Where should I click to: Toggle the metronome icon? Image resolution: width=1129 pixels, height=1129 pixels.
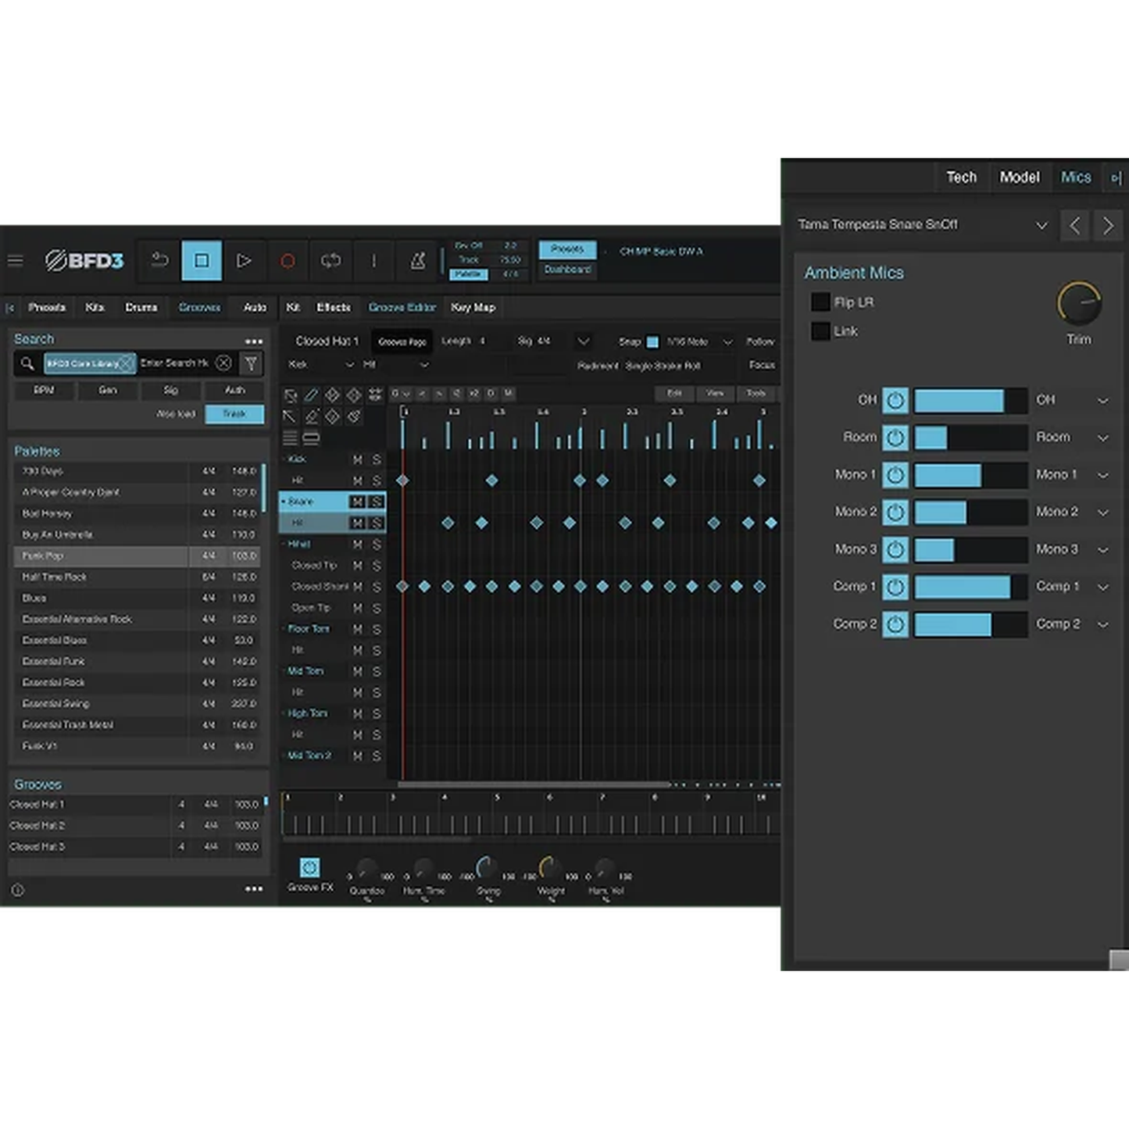[x=417, y=261]
